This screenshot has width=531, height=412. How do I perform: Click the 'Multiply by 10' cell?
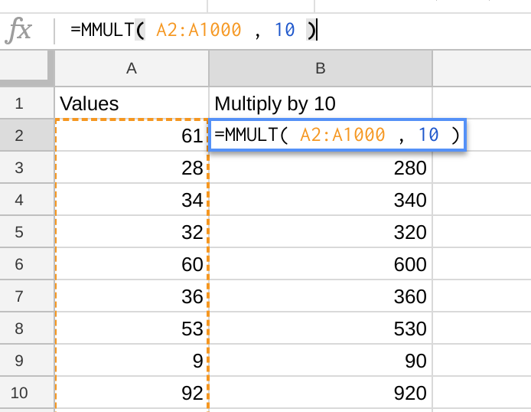coord(321,103)
